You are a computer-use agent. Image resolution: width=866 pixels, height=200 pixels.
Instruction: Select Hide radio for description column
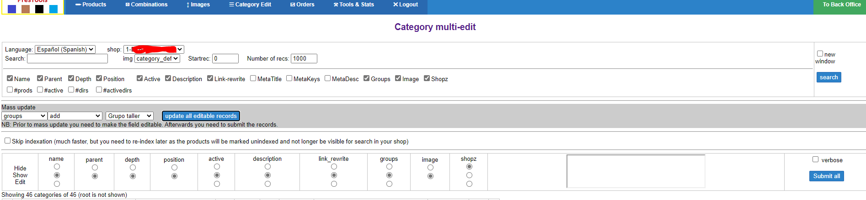tap(267, 167)
